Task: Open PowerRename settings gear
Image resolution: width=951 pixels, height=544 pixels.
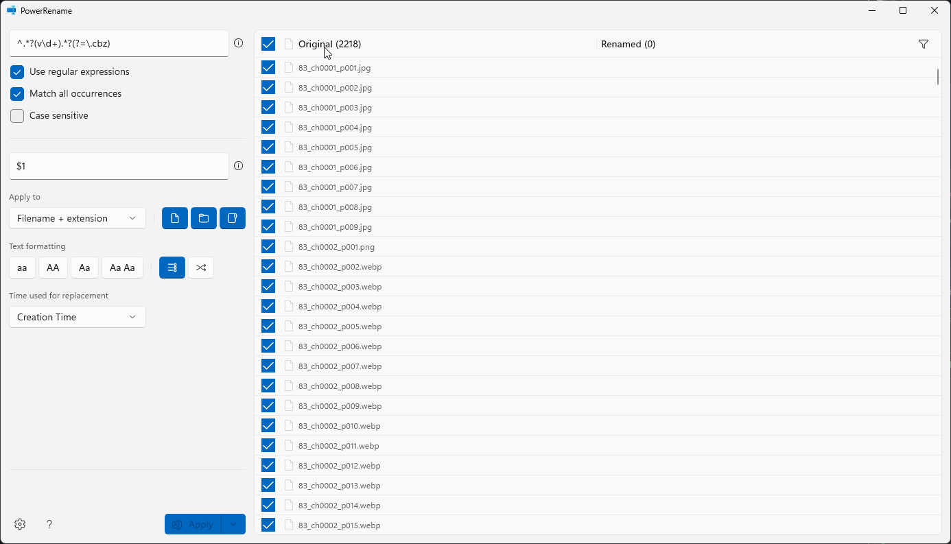Action: click(20, 524)
